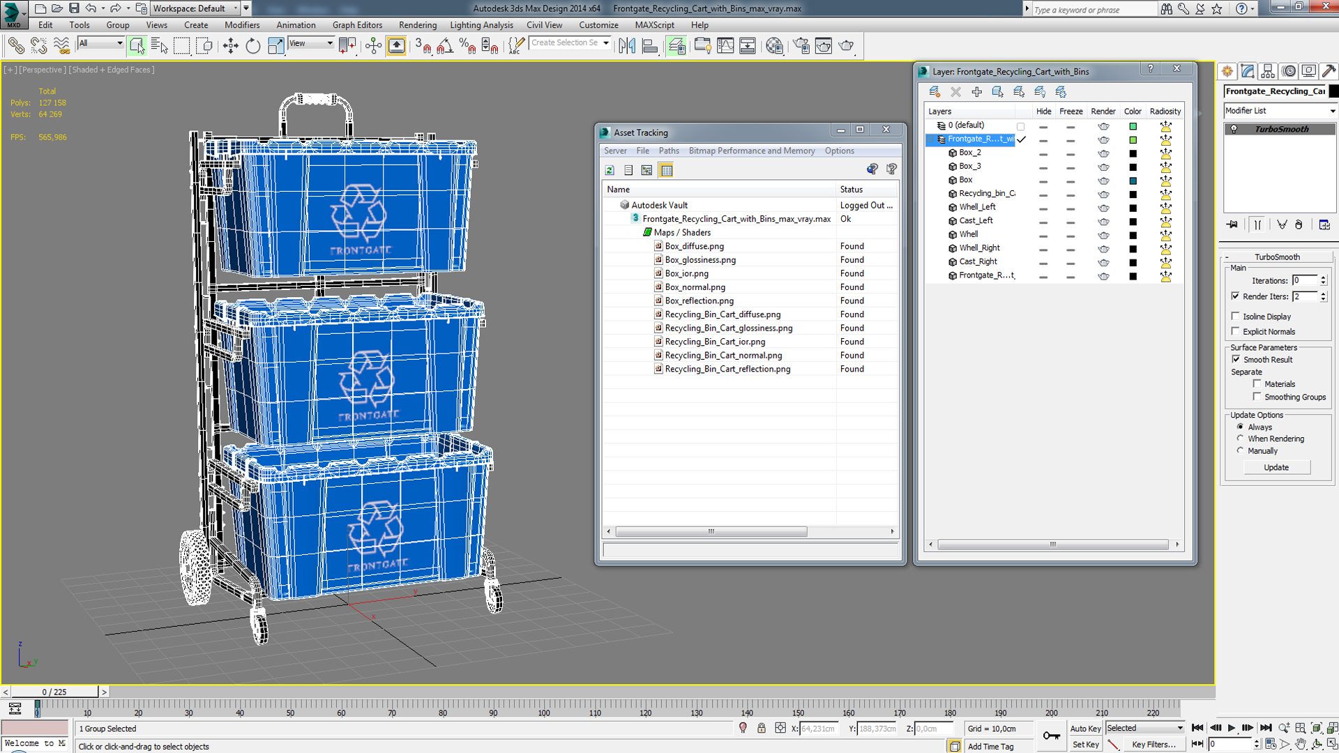Open the Modify command panel tab
The height and width of the screenshot is (753, 1339).
1248,71
